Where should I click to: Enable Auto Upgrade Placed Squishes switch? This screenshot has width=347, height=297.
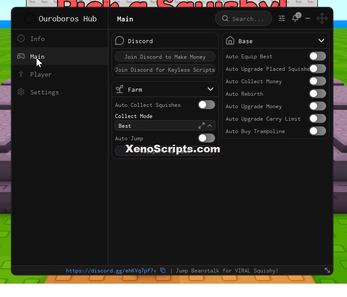[x=318, y=69]
